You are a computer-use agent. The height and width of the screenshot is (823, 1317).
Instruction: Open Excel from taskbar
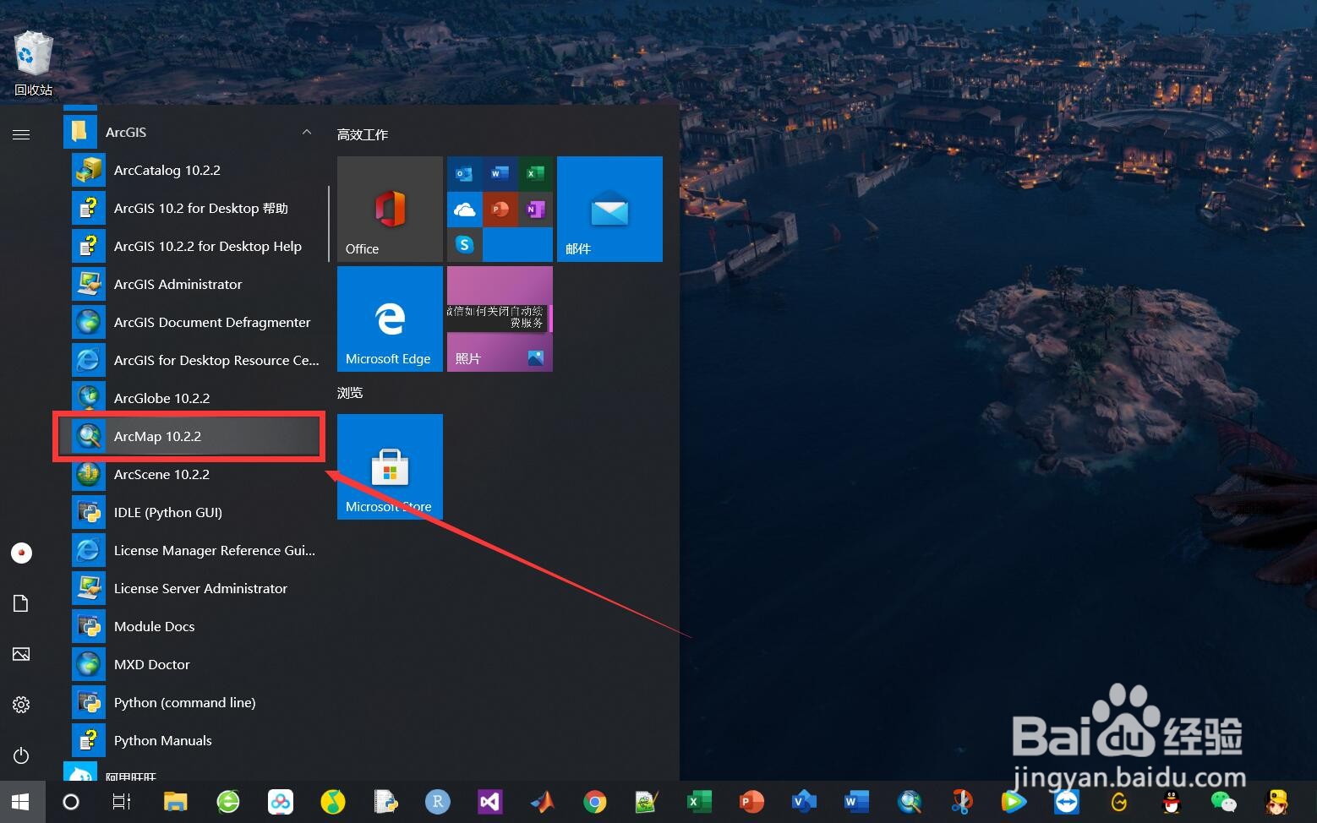699,802
